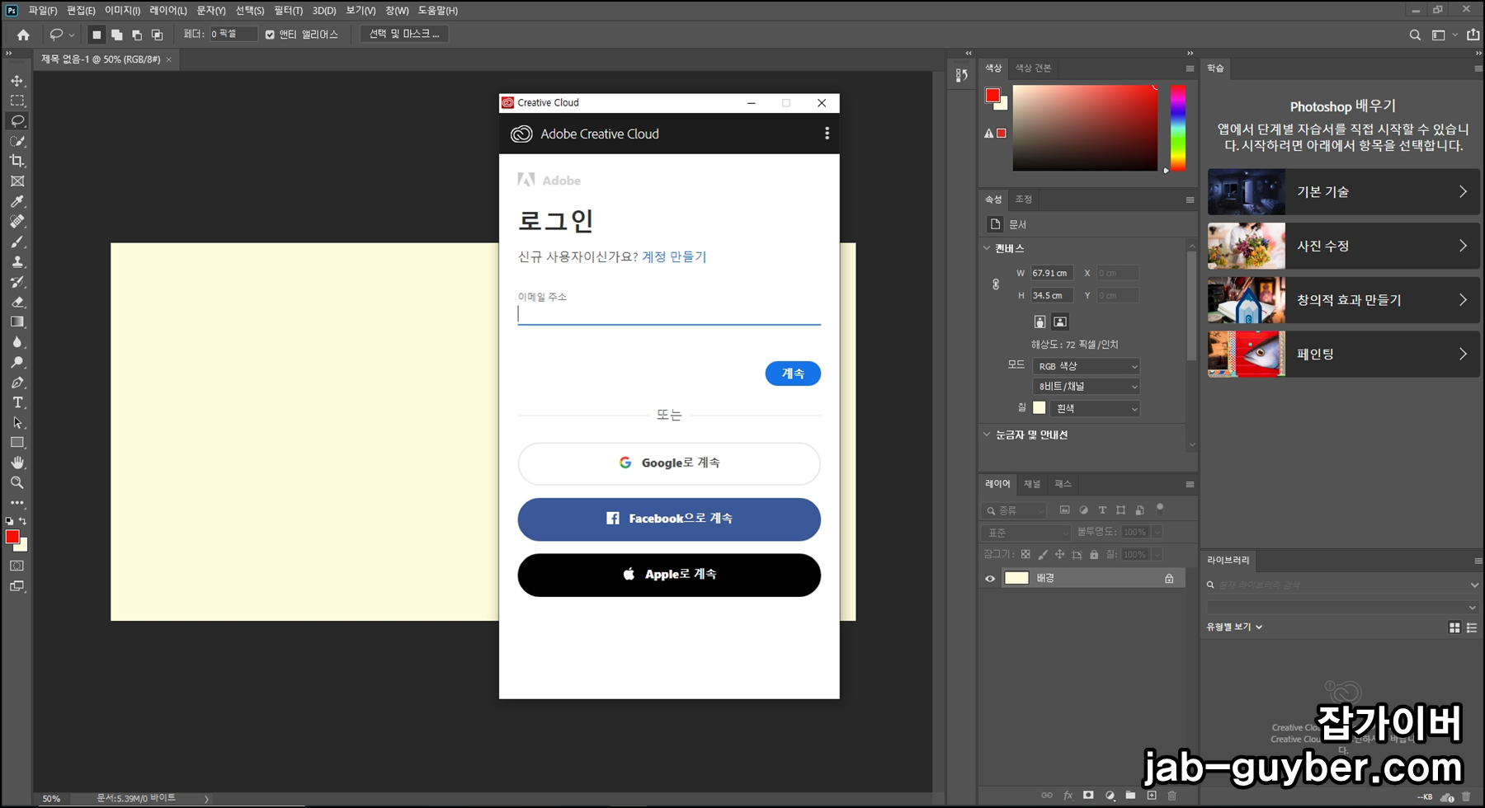Click Facebook으로 계속 button
Screen dimensions: 1485x808
pos(669,519)
